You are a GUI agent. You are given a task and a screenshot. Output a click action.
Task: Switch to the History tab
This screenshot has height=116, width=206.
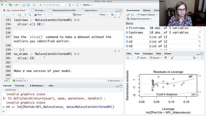tap(147, 10)
